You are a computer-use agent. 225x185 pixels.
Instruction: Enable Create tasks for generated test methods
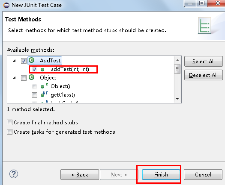coord(9,132)
